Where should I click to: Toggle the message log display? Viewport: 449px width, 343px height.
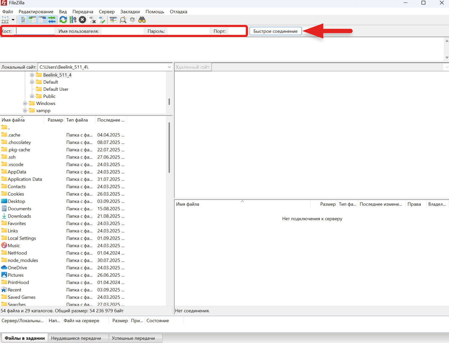23,20
